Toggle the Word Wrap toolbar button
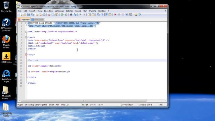Viewport: 215px width, 121px height. pos(98,14)
